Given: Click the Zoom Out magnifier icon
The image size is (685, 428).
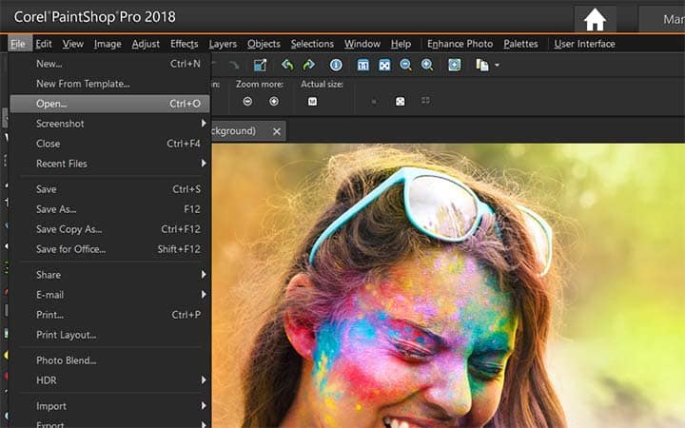Looking at the screenshot, I should tap(406, 65).
